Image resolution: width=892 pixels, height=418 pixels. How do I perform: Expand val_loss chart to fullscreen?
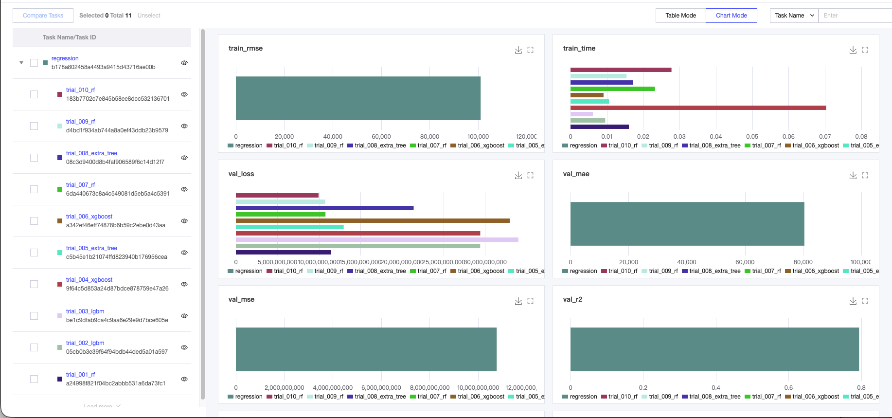[x=531, y=175]
